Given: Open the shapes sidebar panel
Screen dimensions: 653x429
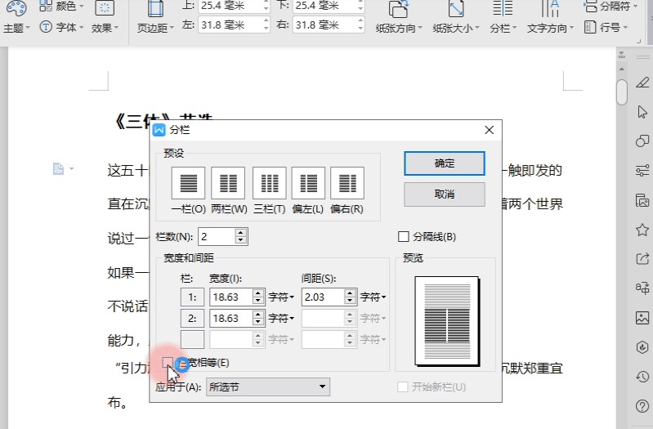Looking at the screenshot, I should [x=642, y=141].
